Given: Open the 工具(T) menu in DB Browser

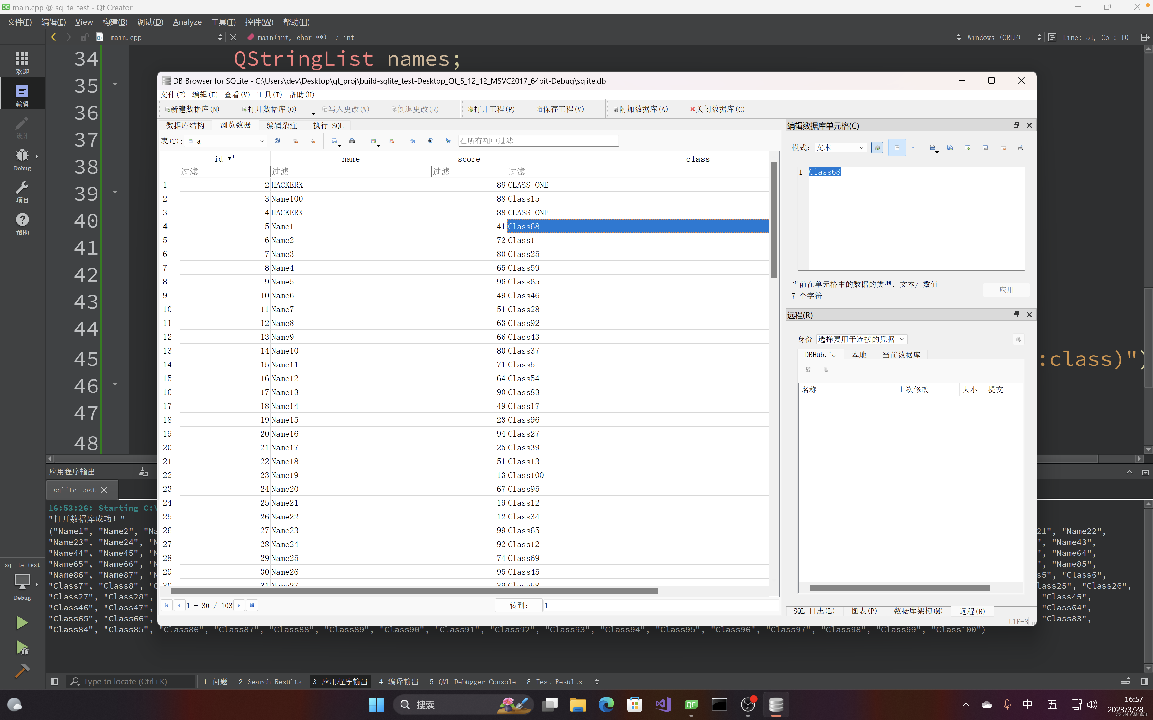Looking at the screenshot, I should point(269,94).
